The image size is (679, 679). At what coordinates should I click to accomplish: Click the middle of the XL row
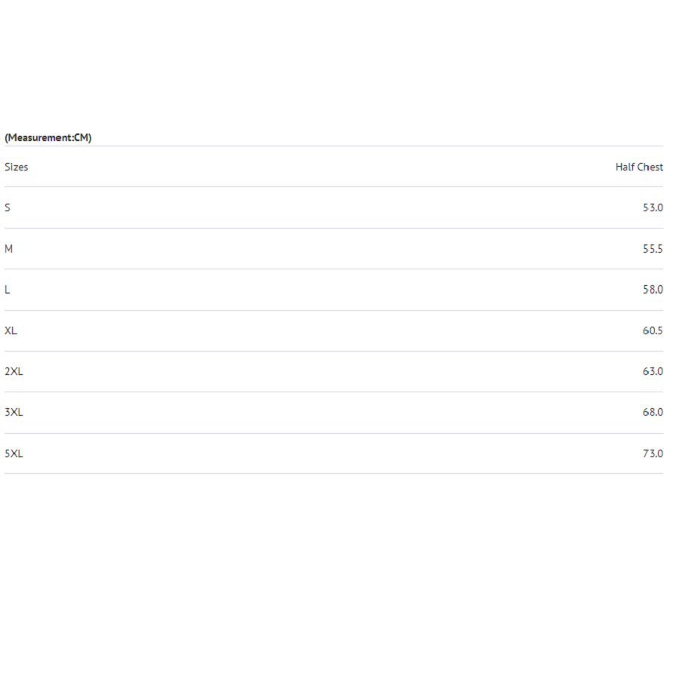click(333, 331)
